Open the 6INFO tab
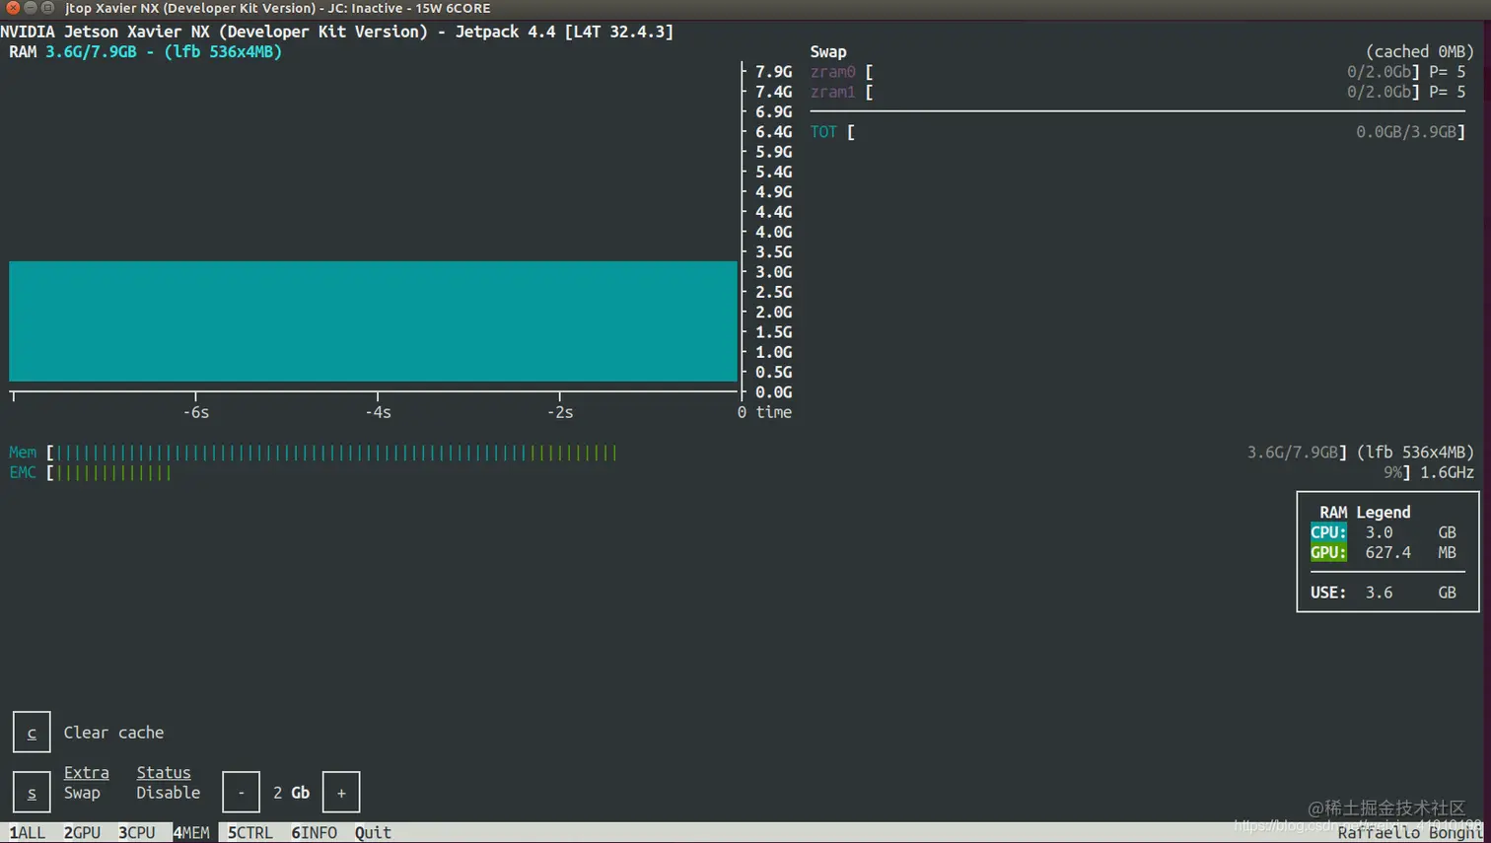1491x843 pixels. (315, 833)
